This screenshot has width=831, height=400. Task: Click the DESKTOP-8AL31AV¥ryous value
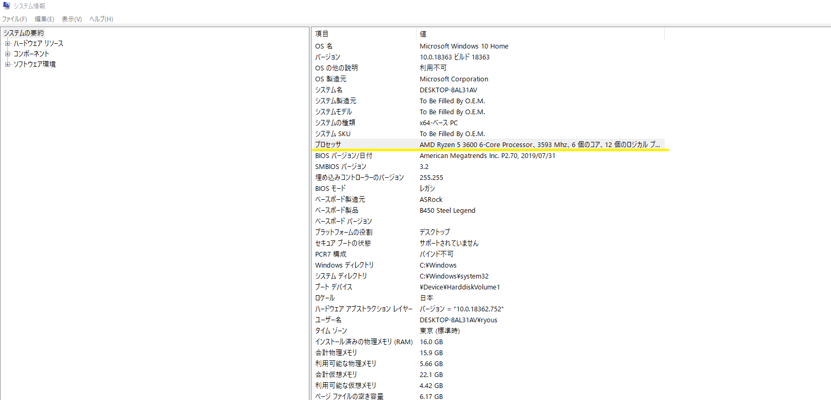[458, 320]
